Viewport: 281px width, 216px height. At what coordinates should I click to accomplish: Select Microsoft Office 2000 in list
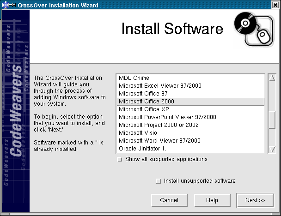tap(146, 102)
